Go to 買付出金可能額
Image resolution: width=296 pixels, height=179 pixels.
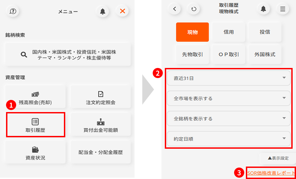100,125
